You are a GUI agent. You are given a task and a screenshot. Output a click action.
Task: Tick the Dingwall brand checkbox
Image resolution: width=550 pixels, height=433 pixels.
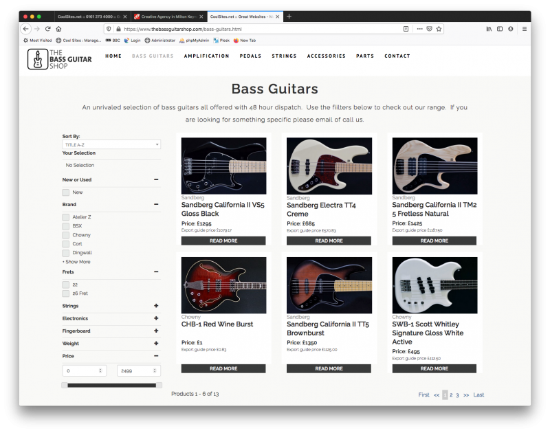pyautogui.click(x=65, y=253)
